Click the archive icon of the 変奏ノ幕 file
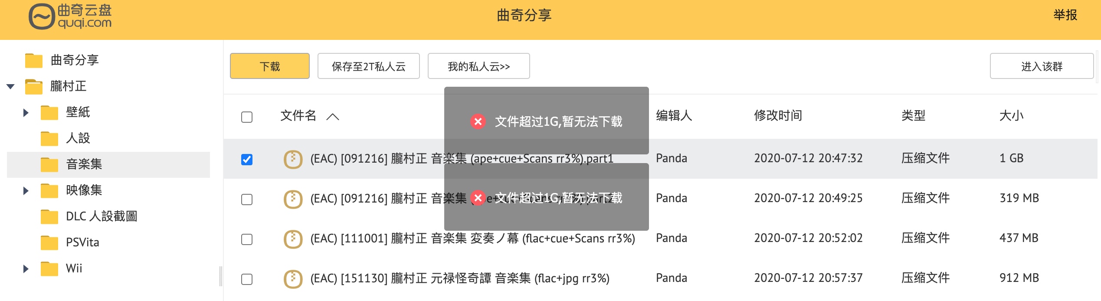Viewport: 1101px width, 301px height. point(293,239)
